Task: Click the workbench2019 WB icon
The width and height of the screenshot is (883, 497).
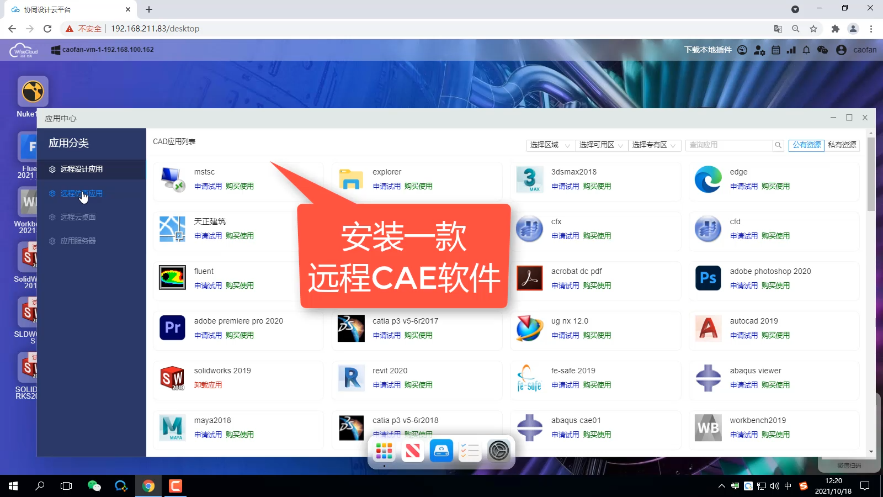Action: coord(708,428)
